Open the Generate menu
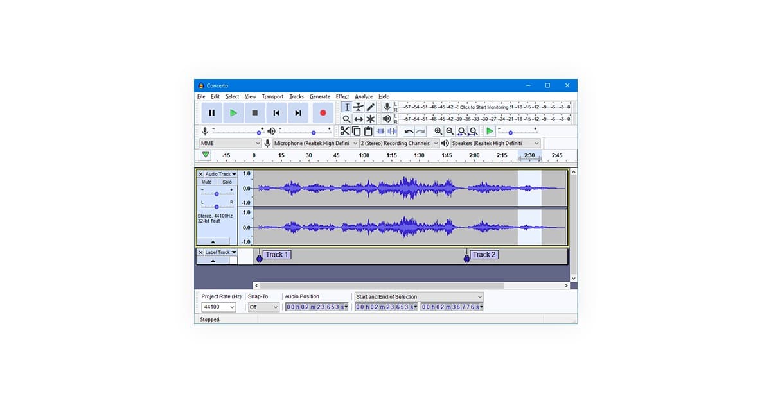 point(320,96)
